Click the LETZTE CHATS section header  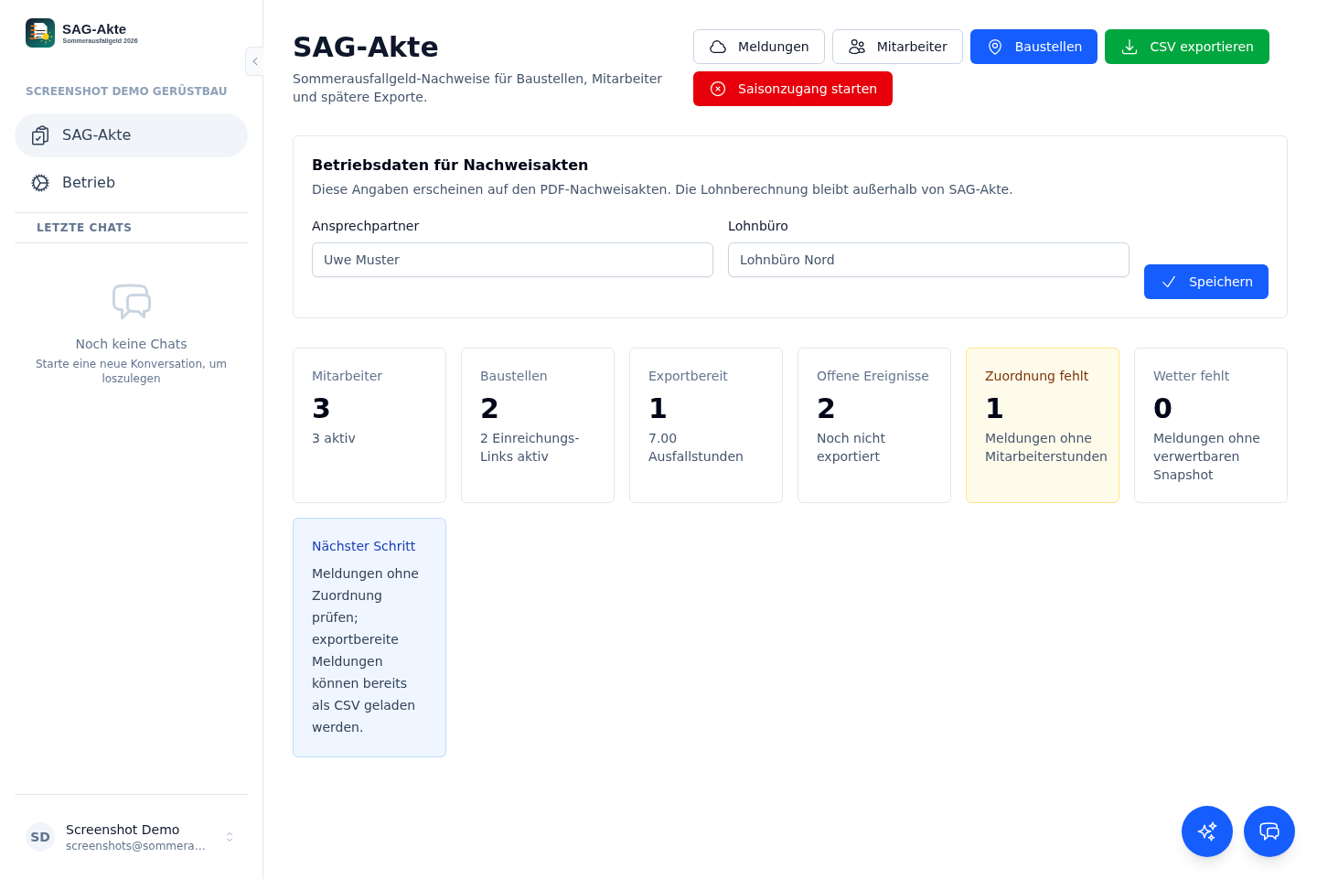84,228
